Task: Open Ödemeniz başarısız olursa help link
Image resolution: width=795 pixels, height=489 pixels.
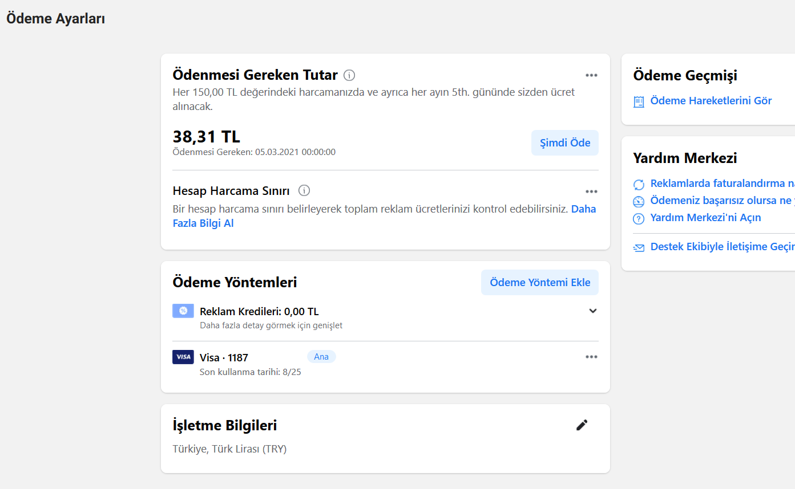Action: pyautogui.click(x=723, y=201)
